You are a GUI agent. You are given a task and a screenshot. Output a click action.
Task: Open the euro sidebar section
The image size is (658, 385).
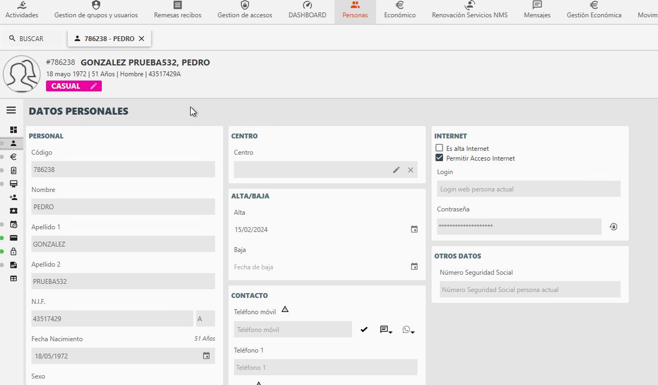[14, 157]
